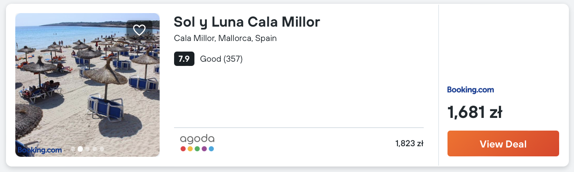Screen dimensions: 574x172
Task: Open the Good (357) reviews text
Action: (221, 59)
